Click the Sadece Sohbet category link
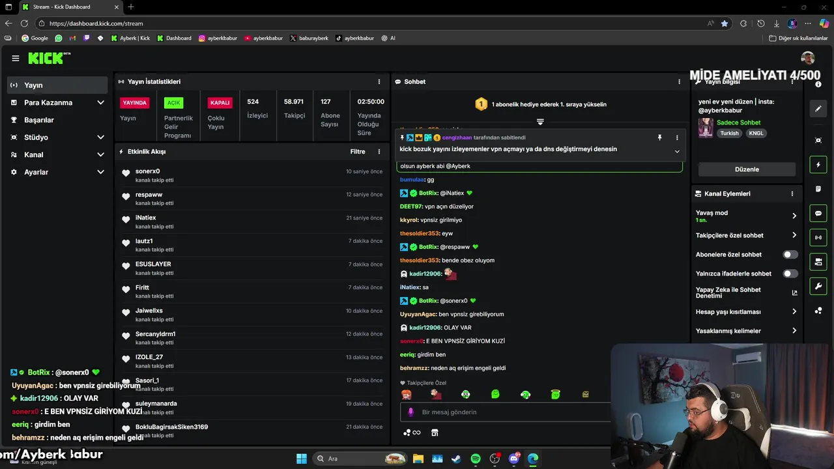 [738, 122]
